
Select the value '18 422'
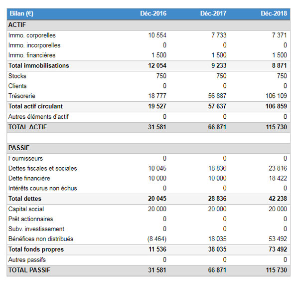tap(278, 178)
